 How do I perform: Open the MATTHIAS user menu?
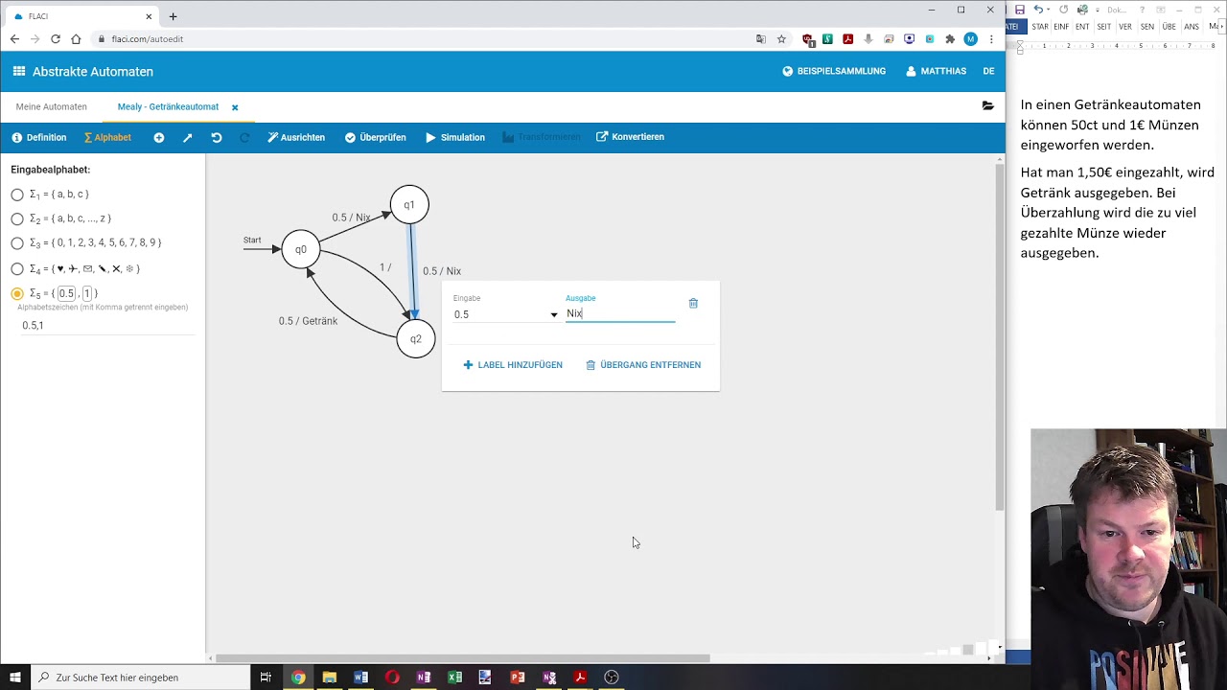tap(936, 72)
